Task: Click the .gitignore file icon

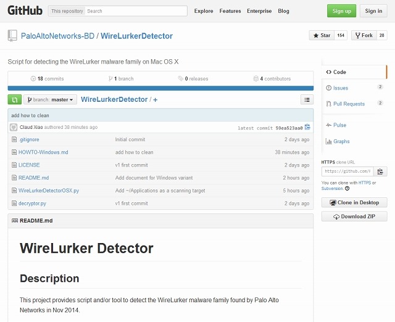Action: tap(14, 139)
